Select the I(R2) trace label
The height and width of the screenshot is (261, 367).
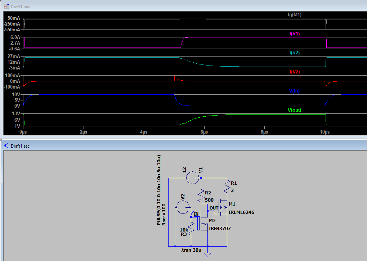[295, 53]
